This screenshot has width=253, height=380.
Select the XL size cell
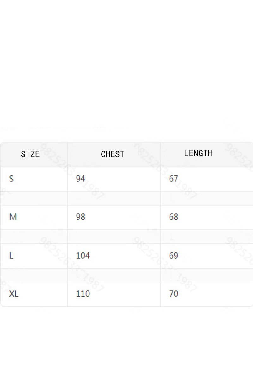point(14,294)
